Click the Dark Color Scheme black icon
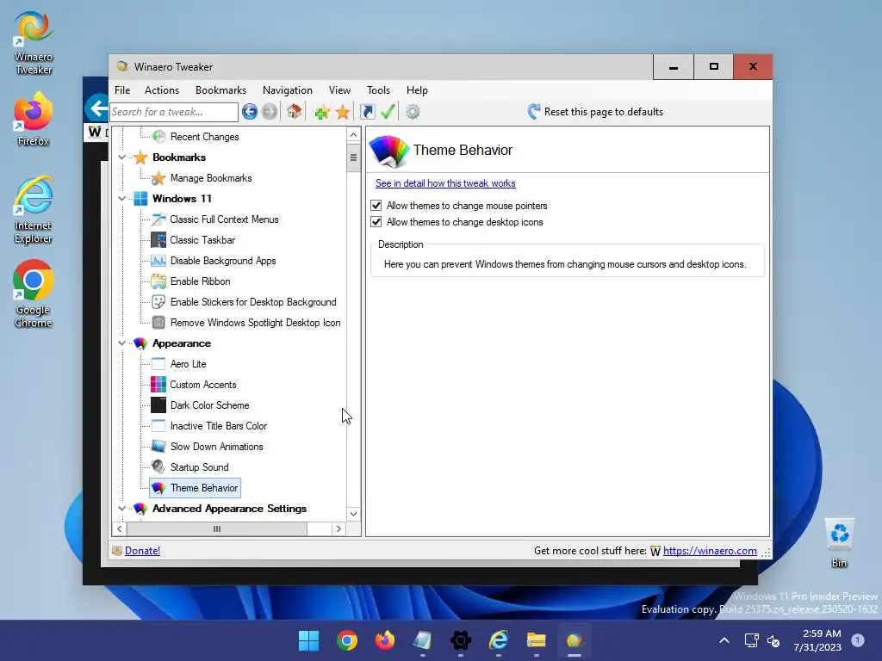 coord(158,405)
